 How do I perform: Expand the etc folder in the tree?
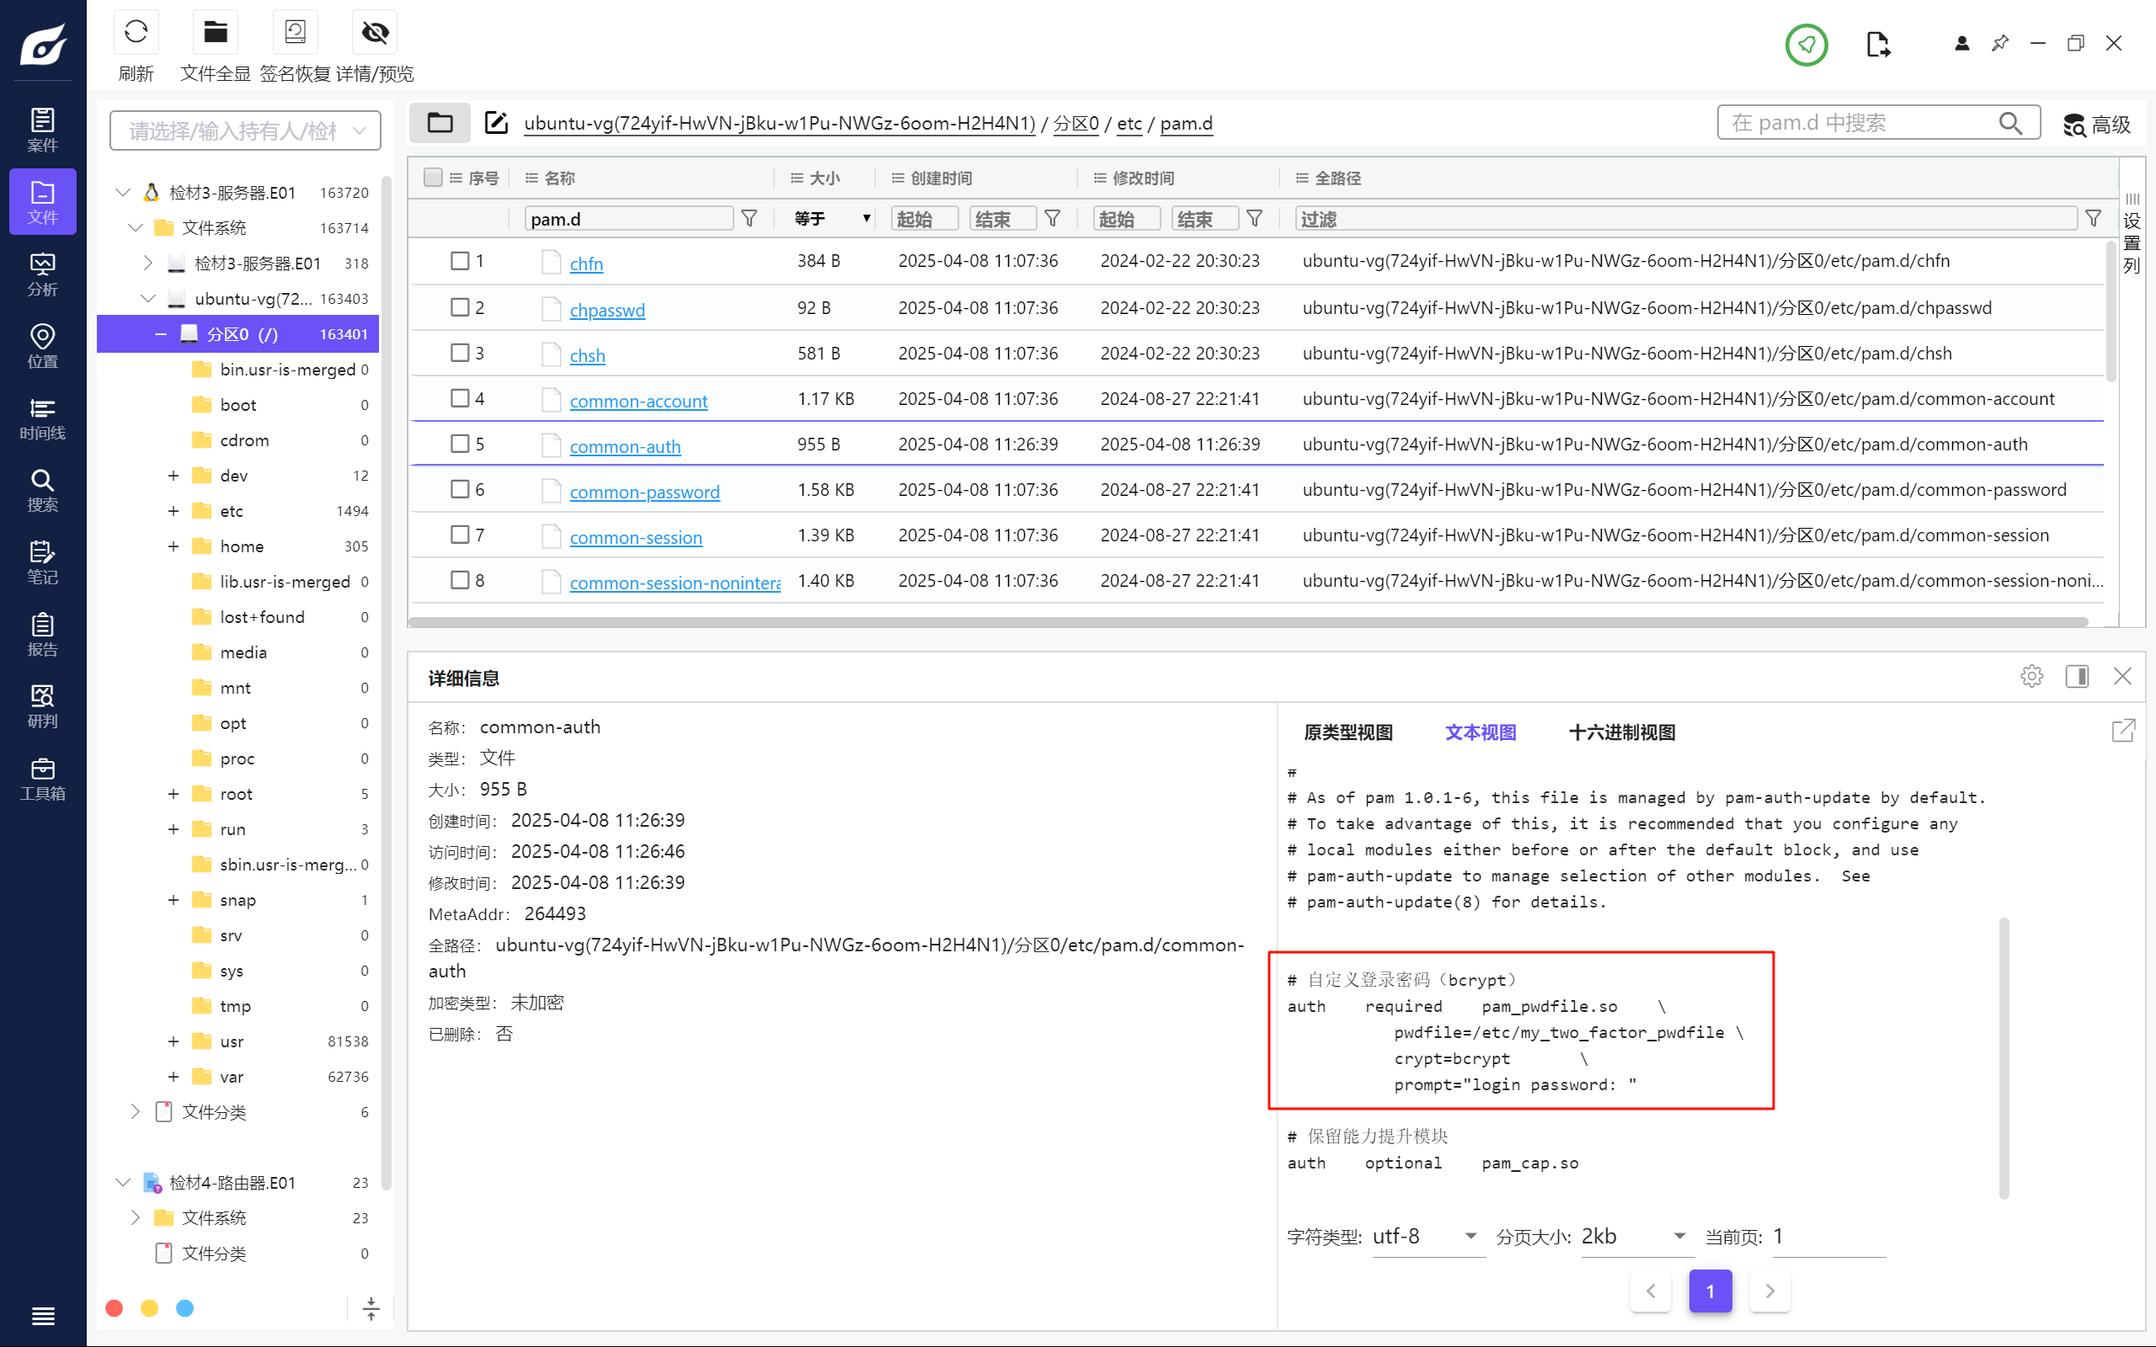(173, 510)
